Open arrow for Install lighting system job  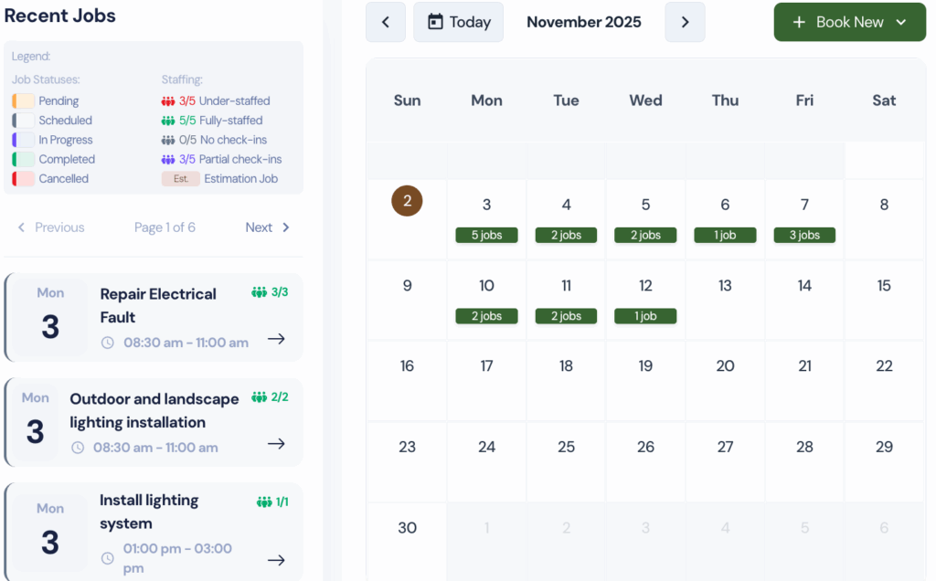coord(276,560)
